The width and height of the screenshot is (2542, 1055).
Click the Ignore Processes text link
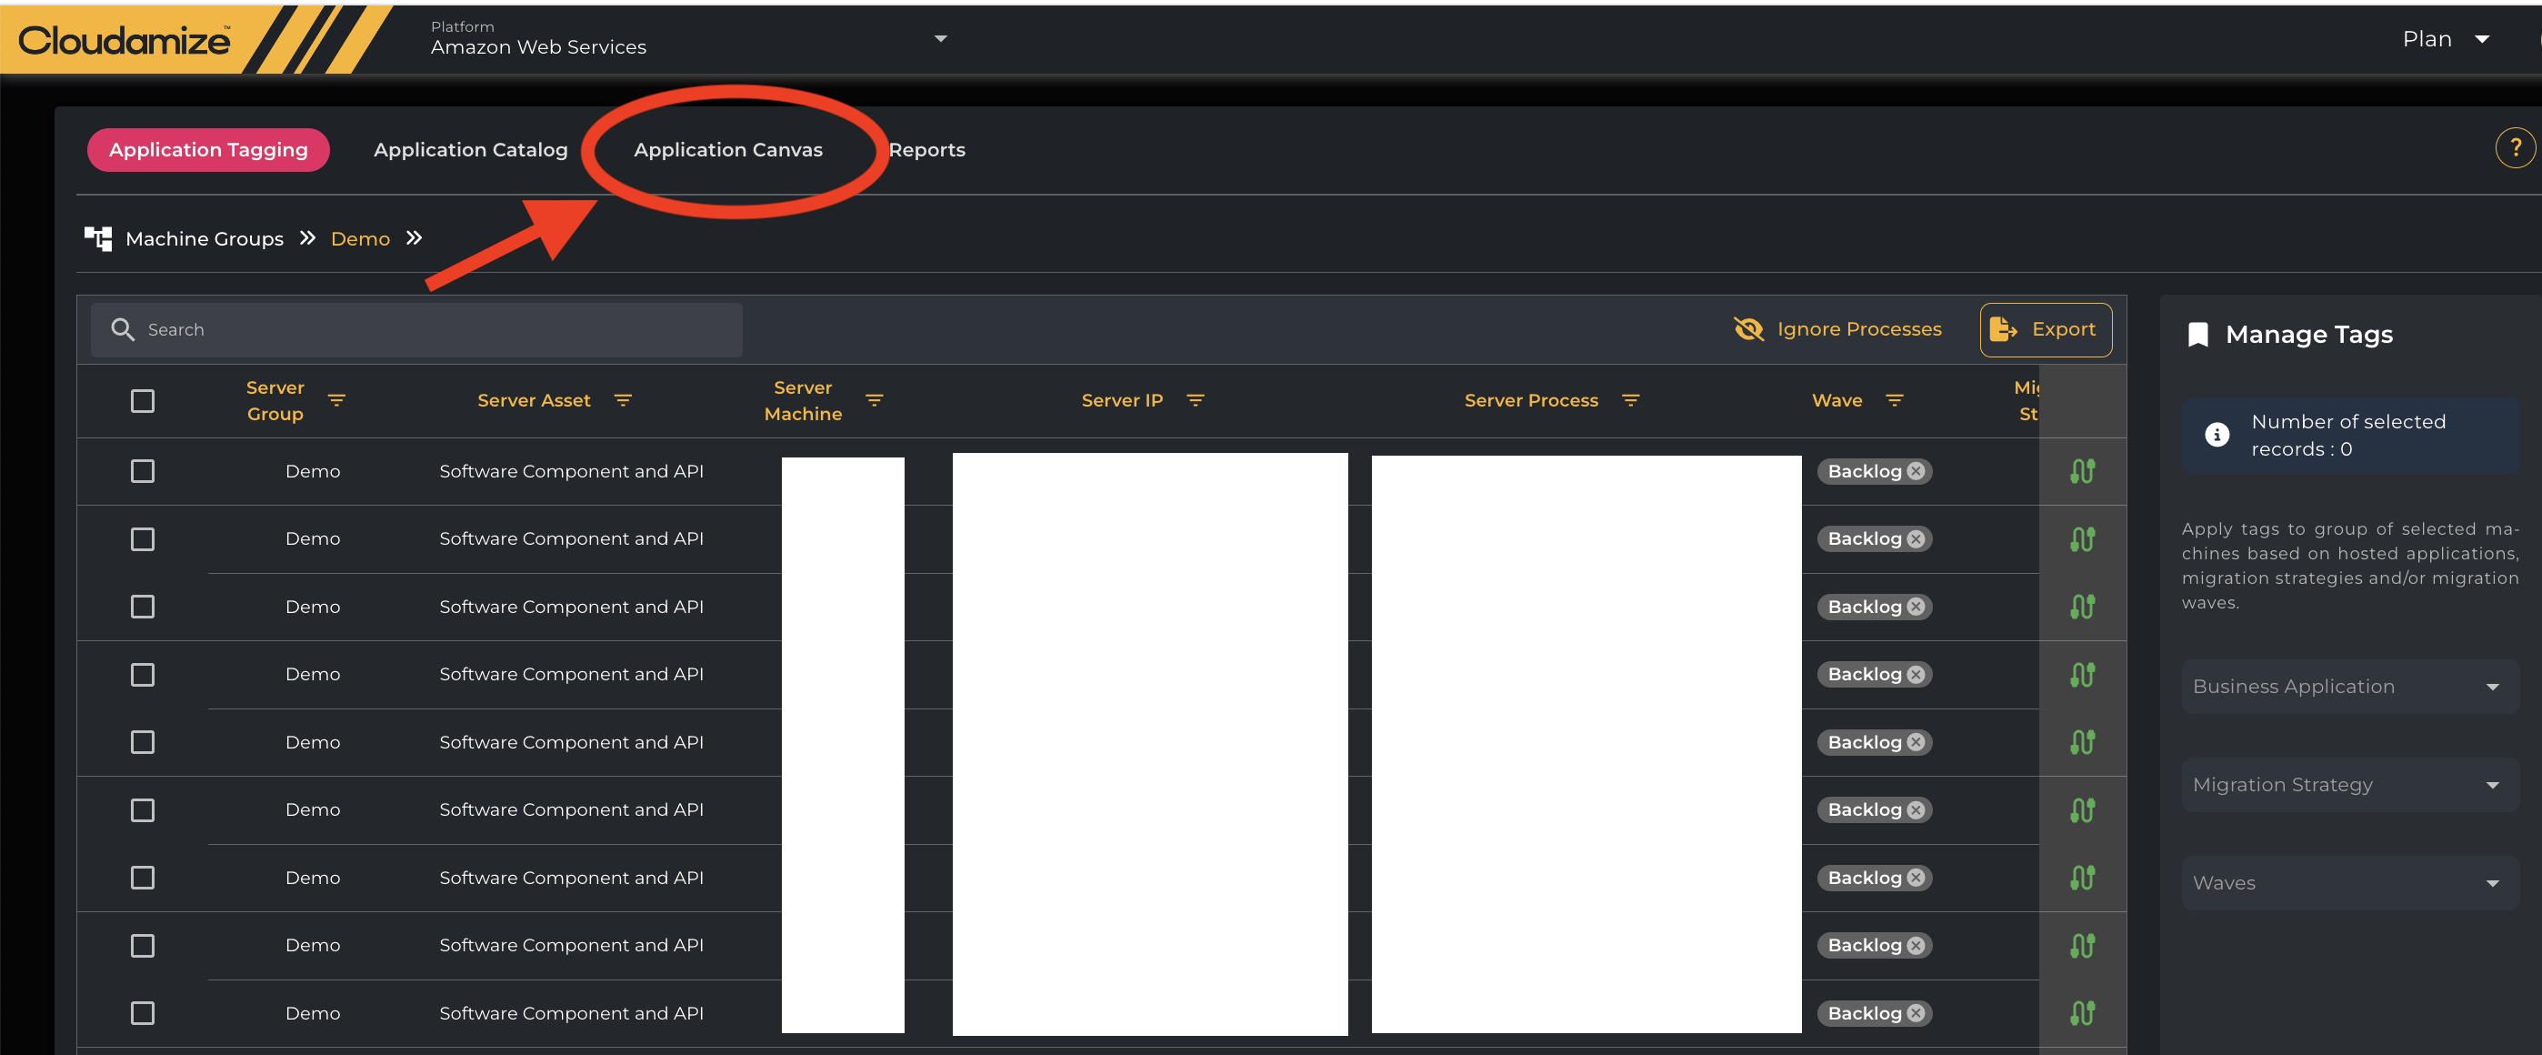point(1859,329)
